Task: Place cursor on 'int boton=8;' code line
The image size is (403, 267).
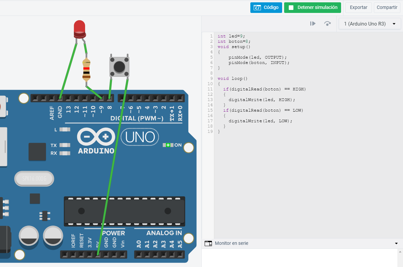Action: [x=234, y=41]
